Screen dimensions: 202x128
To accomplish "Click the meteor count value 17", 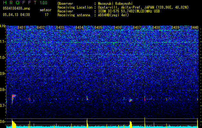I will pyautogui.click(x=47, y=15).
